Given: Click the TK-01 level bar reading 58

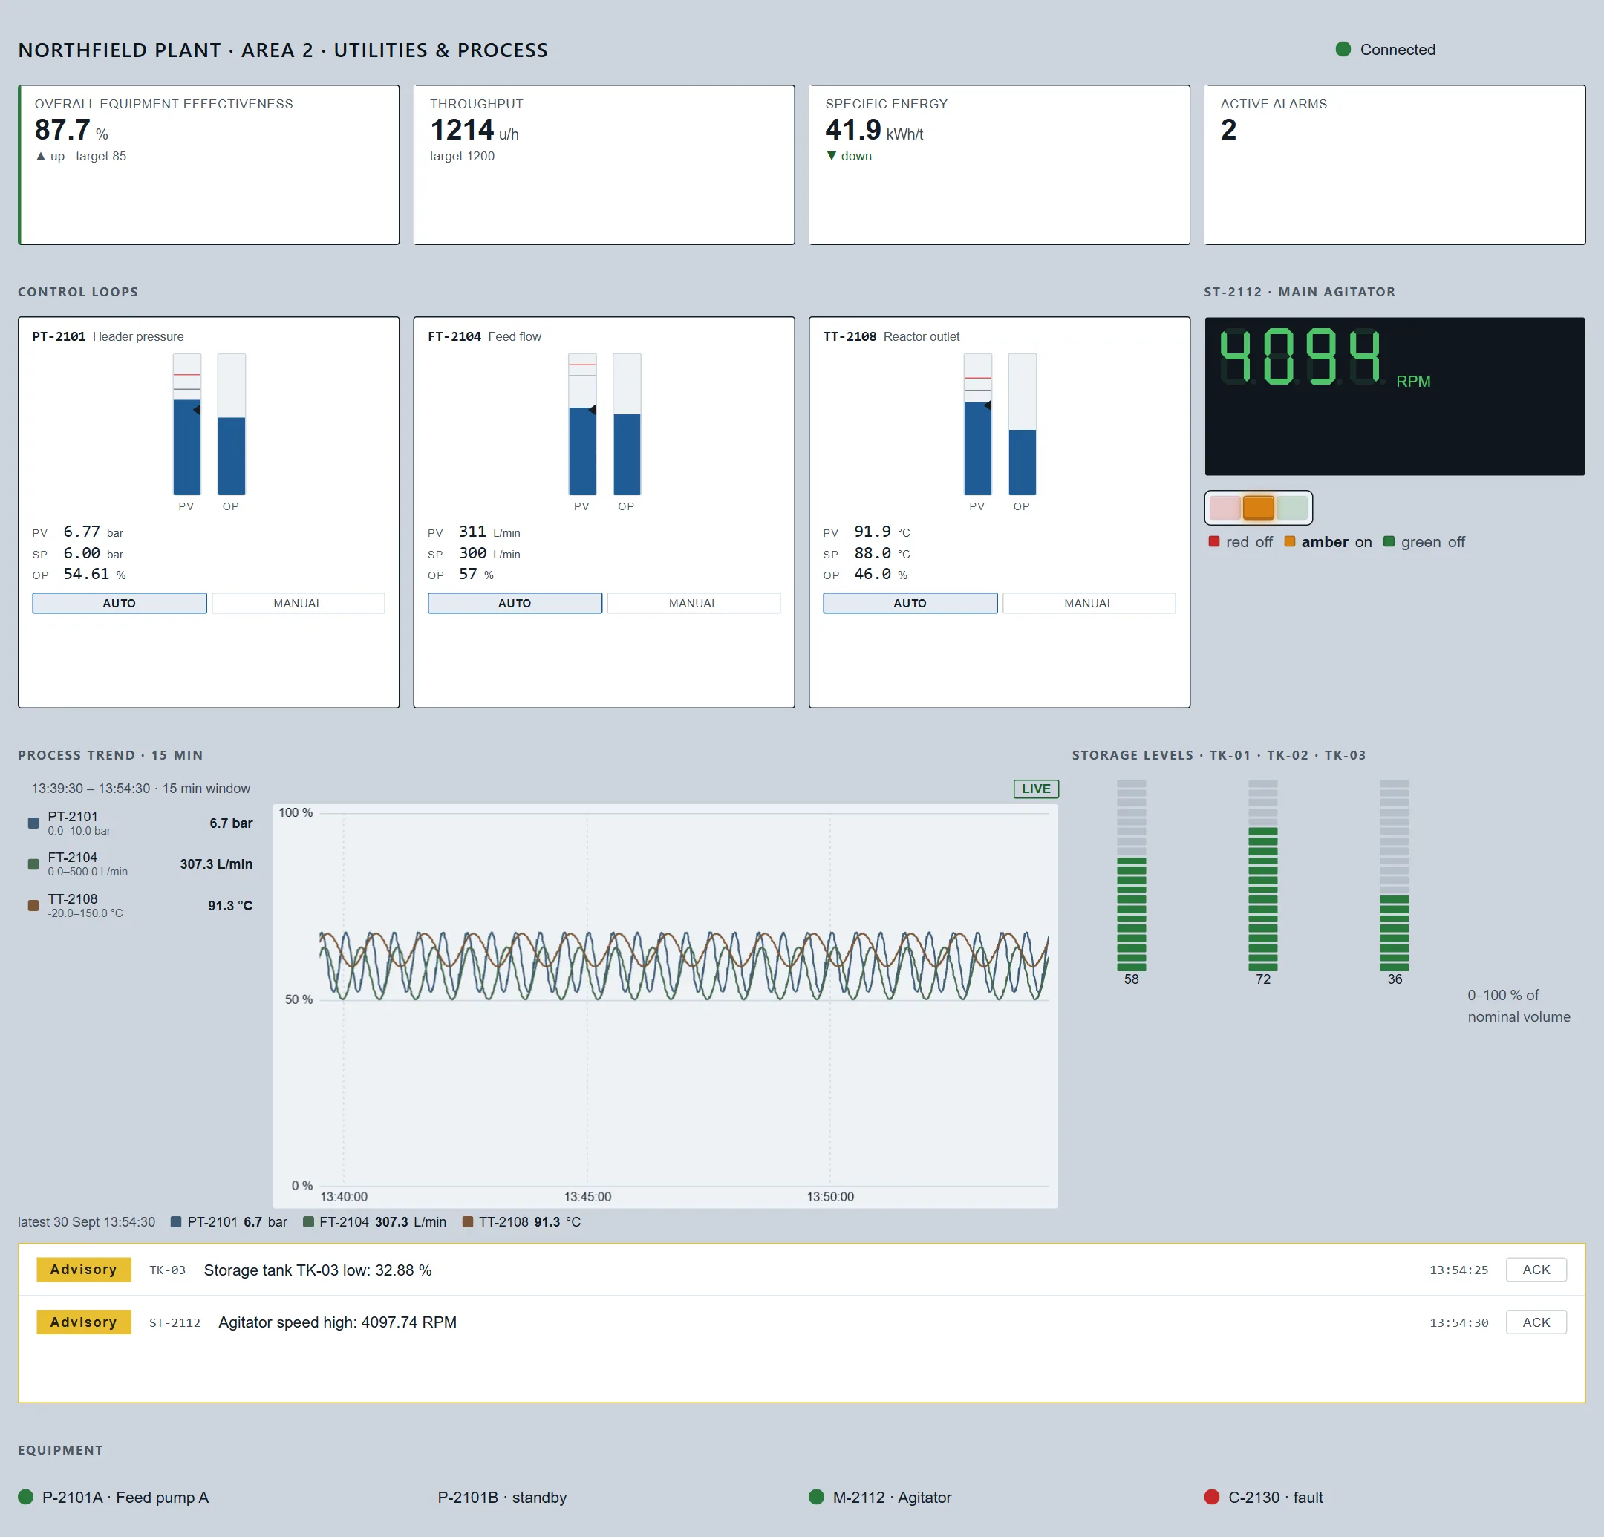Looking at the screenshot, I should pyautogui.click(x=1131, y=875).
